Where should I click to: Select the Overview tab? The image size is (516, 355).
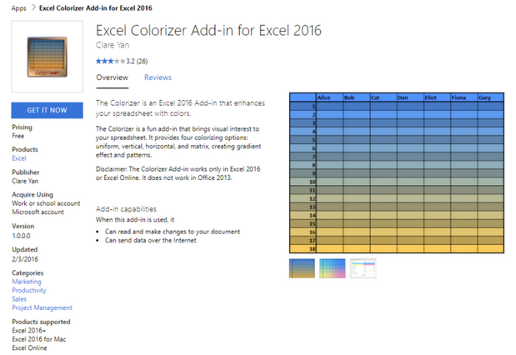click(113, 77)
